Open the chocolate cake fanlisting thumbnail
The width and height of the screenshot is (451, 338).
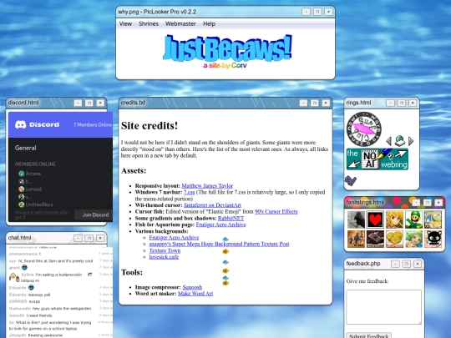coord(375,239)
